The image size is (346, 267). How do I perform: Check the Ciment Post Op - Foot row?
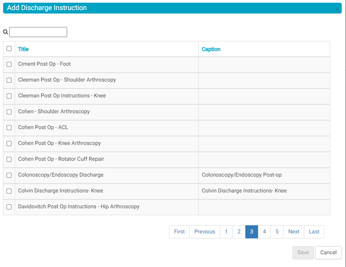pos(9,64)
